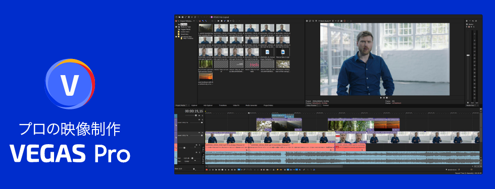Select the VEGAS Titles & Text timeline clip
This screenshot has width=495, height=189.
coord(283,116)
